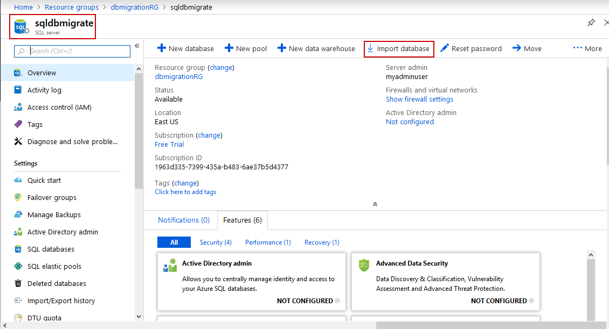609x329 pixels.
Task: Click the sidebar scrollbar down arrow
Action: 139,317
